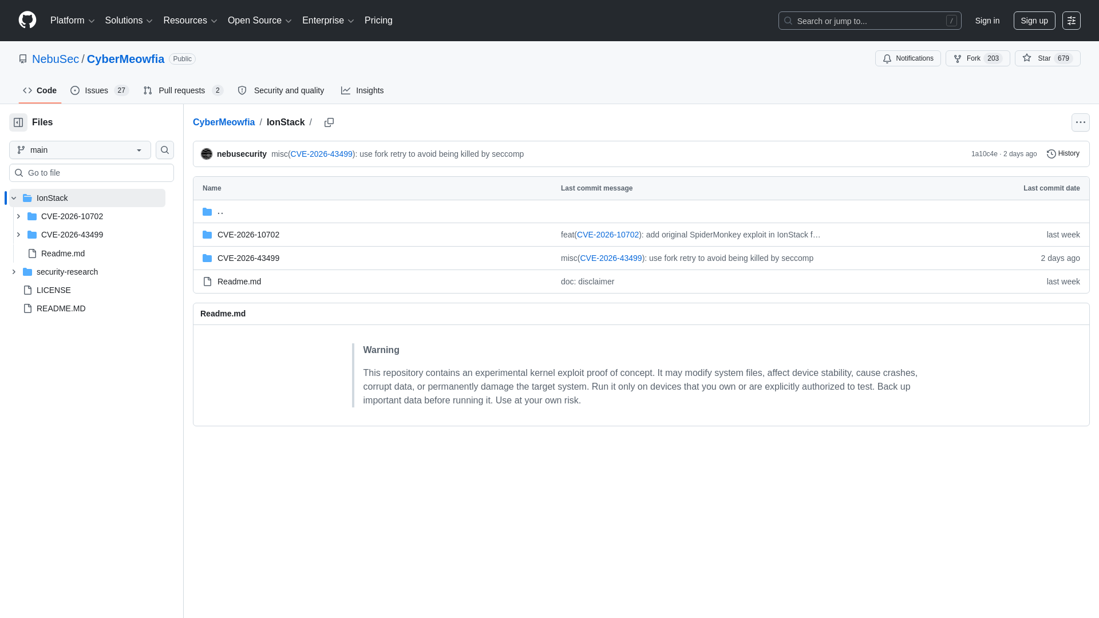
Task: Select LICENSE in the sidebar tree
Action: 54,290
